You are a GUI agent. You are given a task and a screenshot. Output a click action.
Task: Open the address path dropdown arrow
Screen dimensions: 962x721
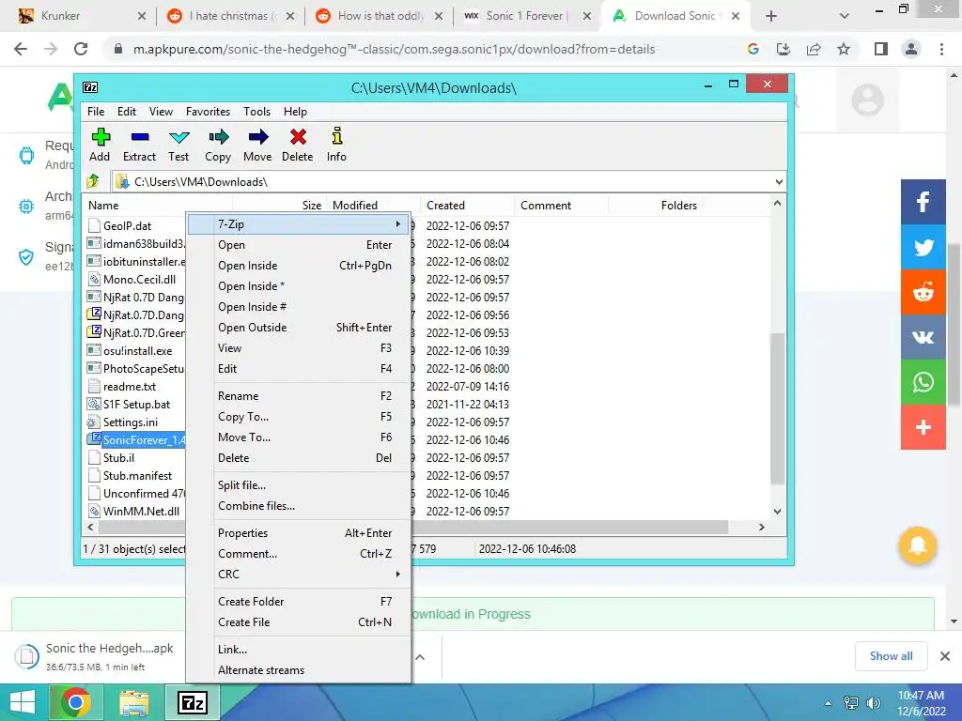[x=779, y=182]
